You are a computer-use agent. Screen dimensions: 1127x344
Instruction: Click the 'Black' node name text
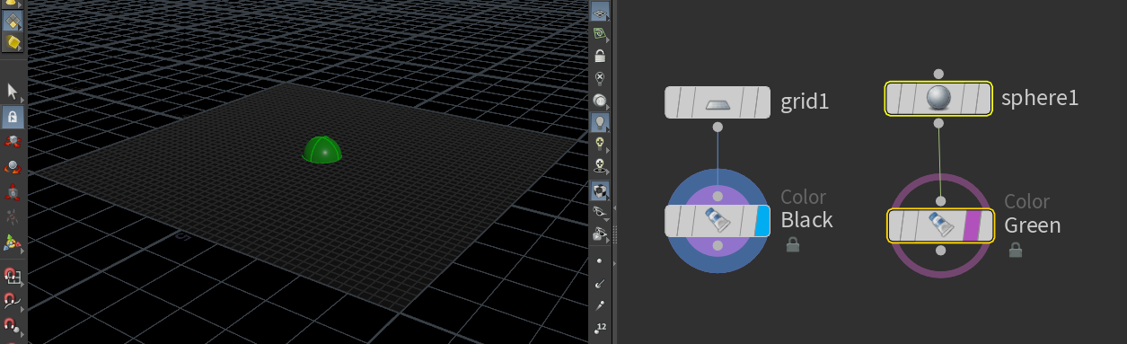tap(806, 220)
